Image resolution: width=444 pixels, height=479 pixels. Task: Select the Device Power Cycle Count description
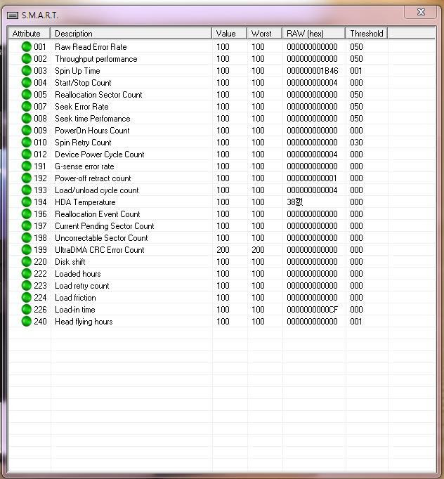(99, 155)
